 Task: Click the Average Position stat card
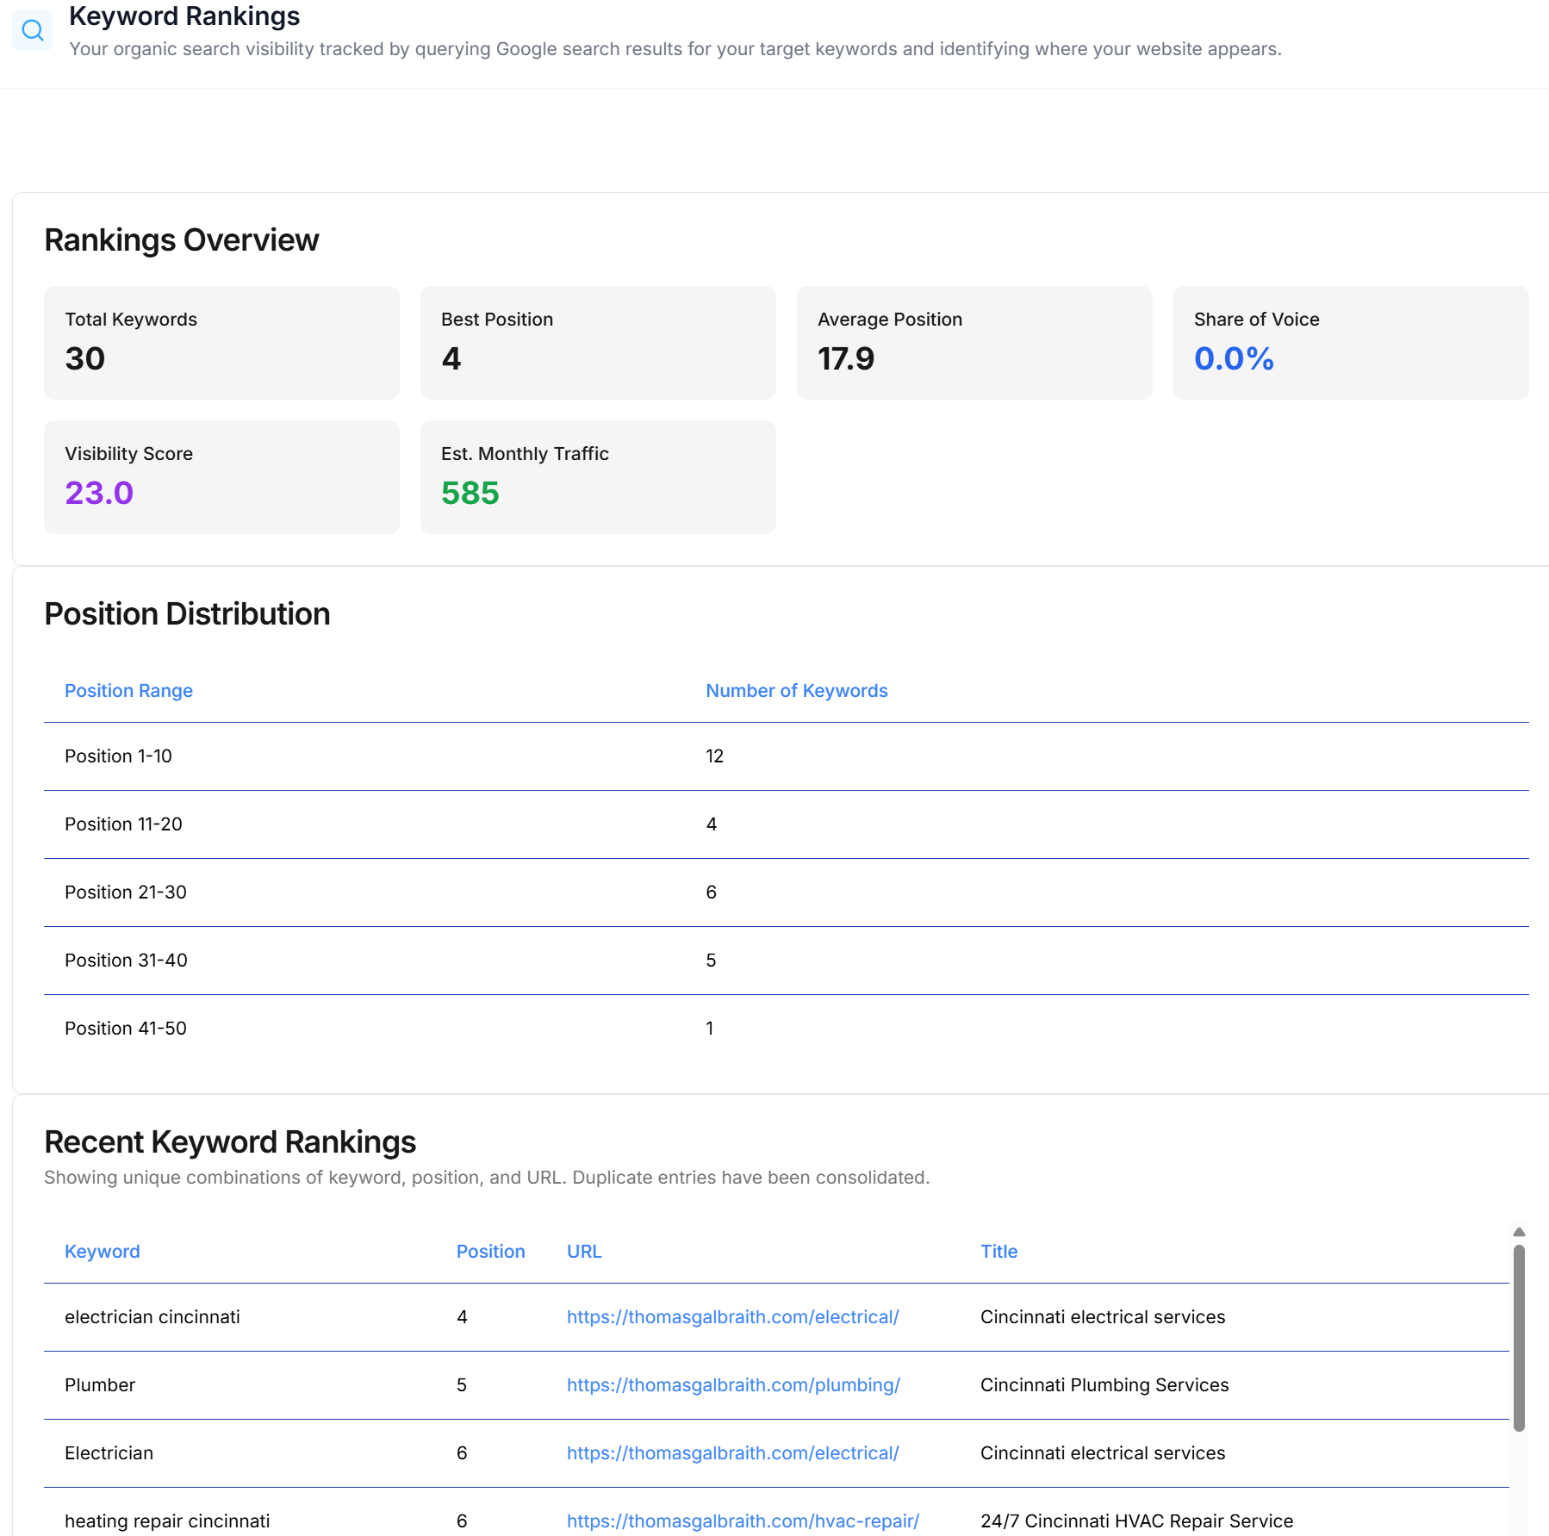point(974,342)
